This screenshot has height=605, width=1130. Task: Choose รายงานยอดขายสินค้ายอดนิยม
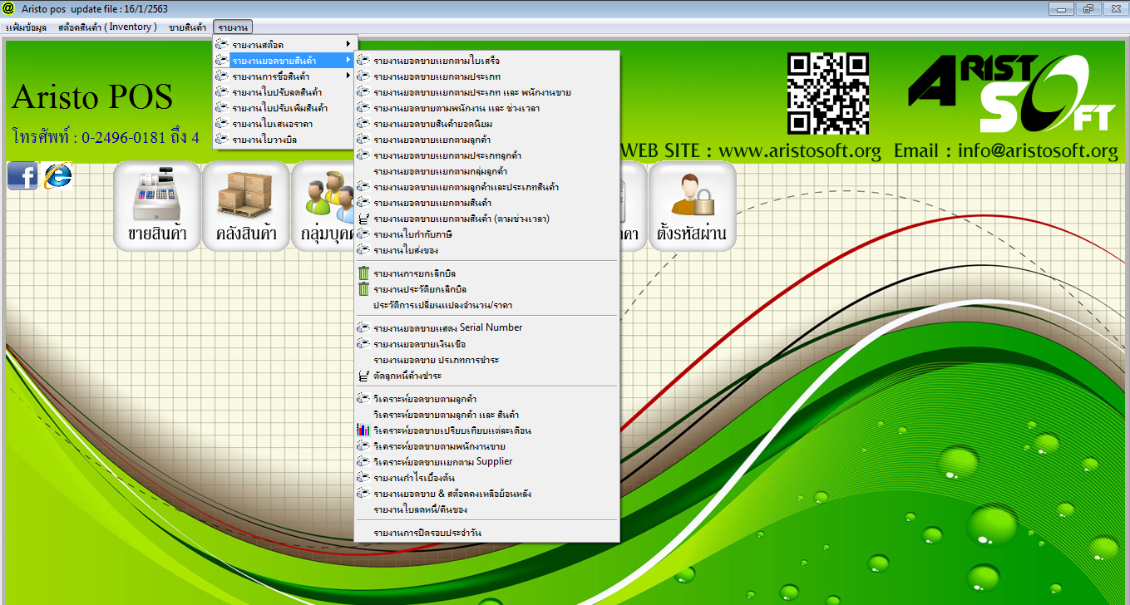(x=486, y=124)
